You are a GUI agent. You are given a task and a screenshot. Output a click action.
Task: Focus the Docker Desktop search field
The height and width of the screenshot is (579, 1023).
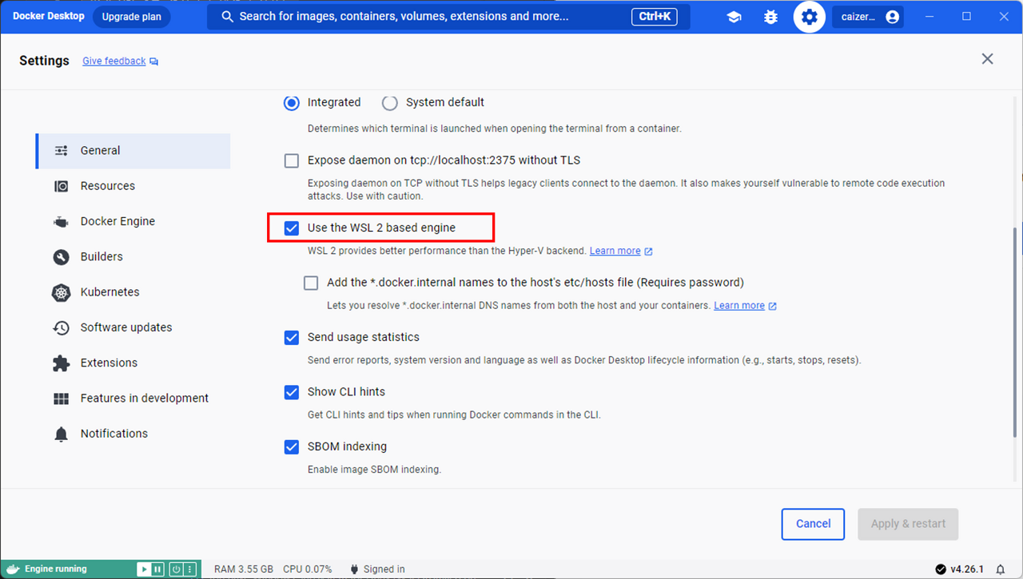[x=448, y=17]
